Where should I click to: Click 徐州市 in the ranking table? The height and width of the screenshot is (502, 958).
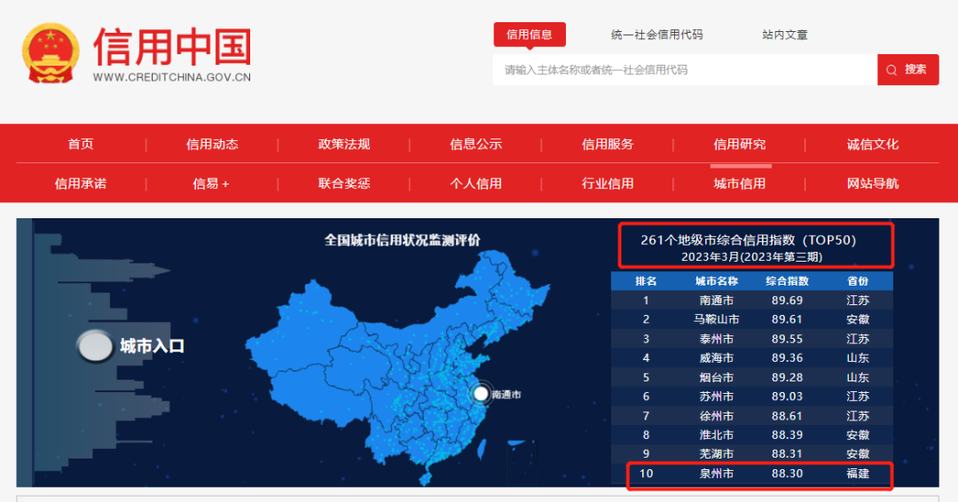[717, 416]
